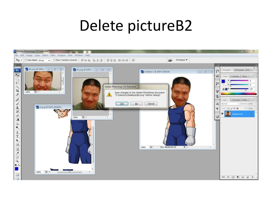The image size is (272, 204).
Task: Select the Path Selection tool
Action: [x=17, y=141]
